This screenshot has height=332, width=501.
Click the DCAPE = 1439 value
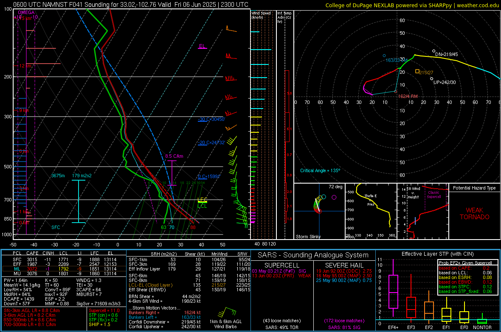(19, 299)
